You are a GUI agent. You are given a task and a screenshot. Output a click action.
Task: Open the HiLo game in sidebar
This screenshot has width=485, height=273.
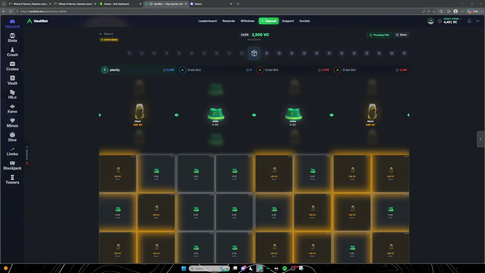click(x=12, y=94)
